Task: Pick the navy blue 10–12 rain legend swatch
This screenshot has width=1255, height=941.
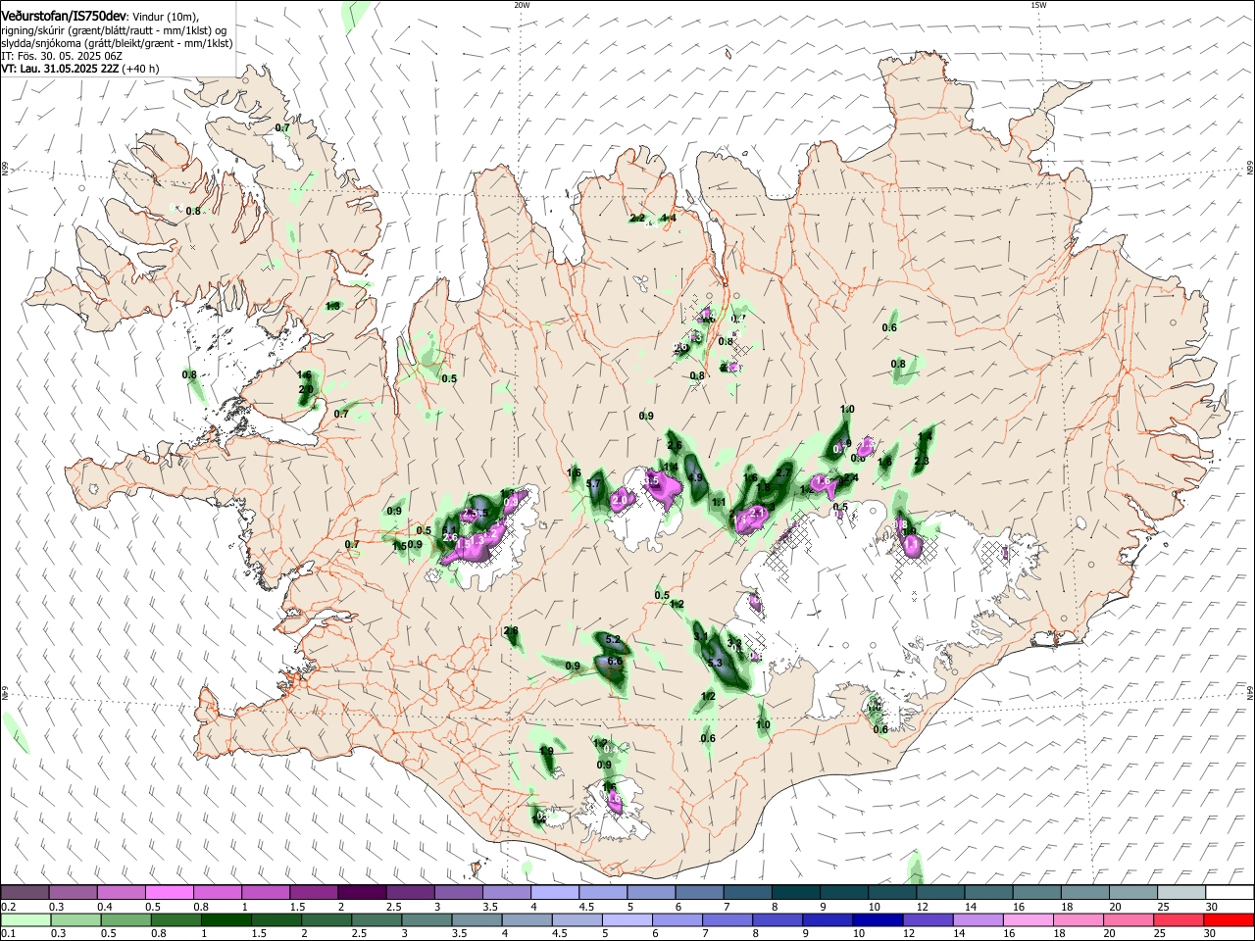Action: tap(876, 920)
